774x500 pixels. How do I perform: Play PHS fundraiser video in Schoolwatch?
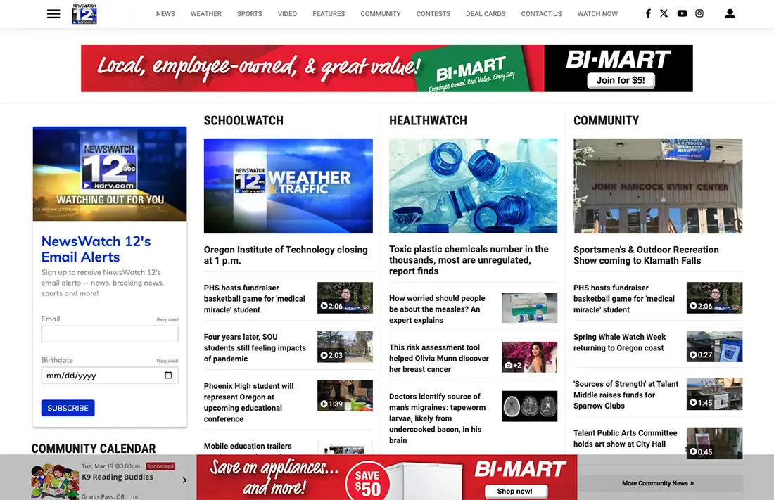coord(345,297)
